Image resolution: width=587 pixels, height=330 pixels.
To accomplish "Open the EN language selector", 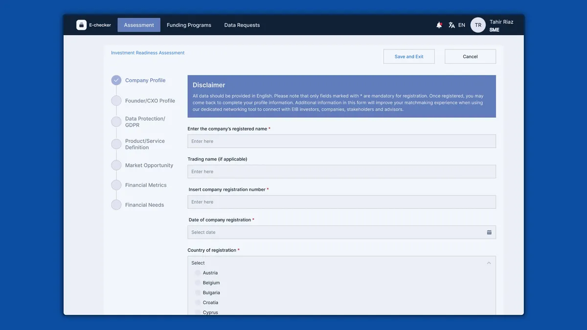I will point(462,25).
